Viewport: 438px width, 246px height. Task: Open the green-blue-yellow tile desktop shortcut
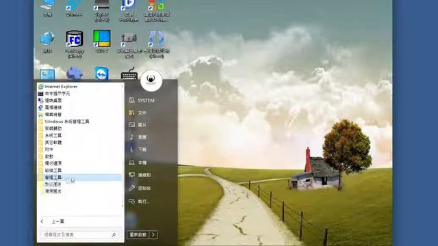(x=102, y=41)
